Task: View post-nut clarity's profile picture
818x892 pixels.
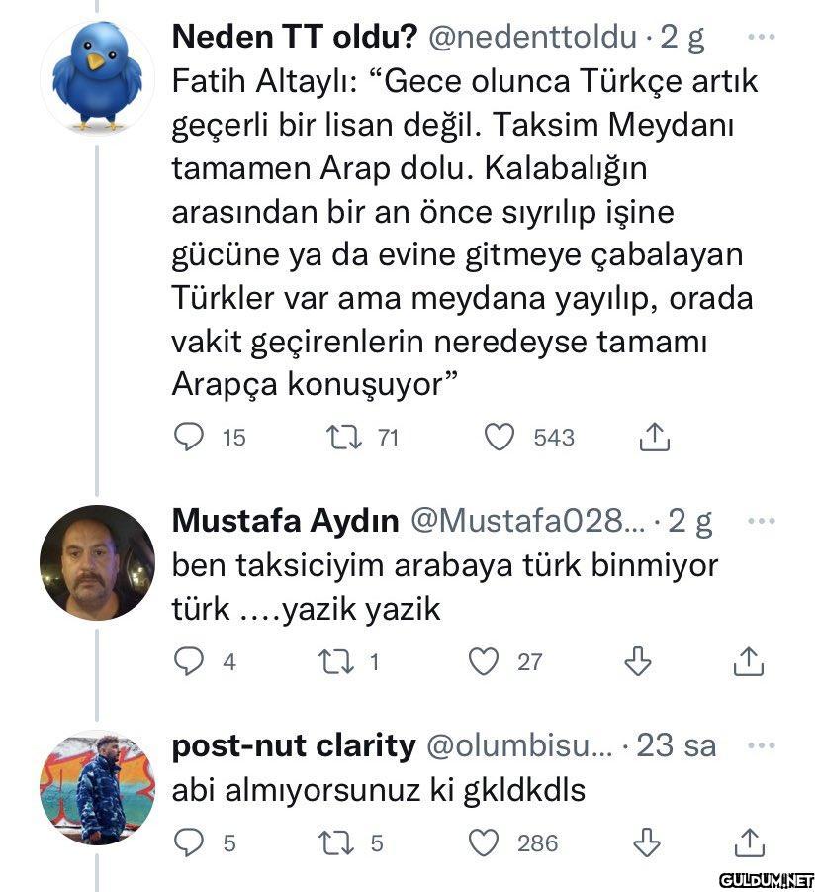Action: (x=97, y=787)
